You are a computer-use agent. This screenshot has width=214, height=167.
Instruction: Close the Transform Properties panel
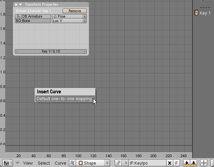16,5
